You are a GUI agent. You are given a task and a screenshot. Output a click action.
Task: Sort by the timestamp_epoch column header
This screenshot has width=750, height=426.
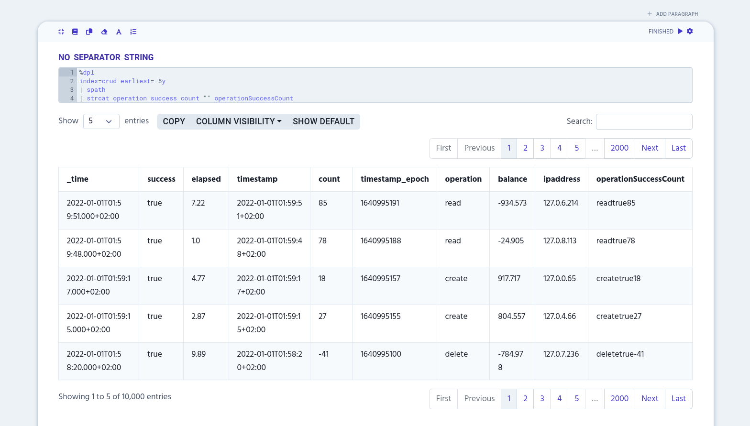395,179
